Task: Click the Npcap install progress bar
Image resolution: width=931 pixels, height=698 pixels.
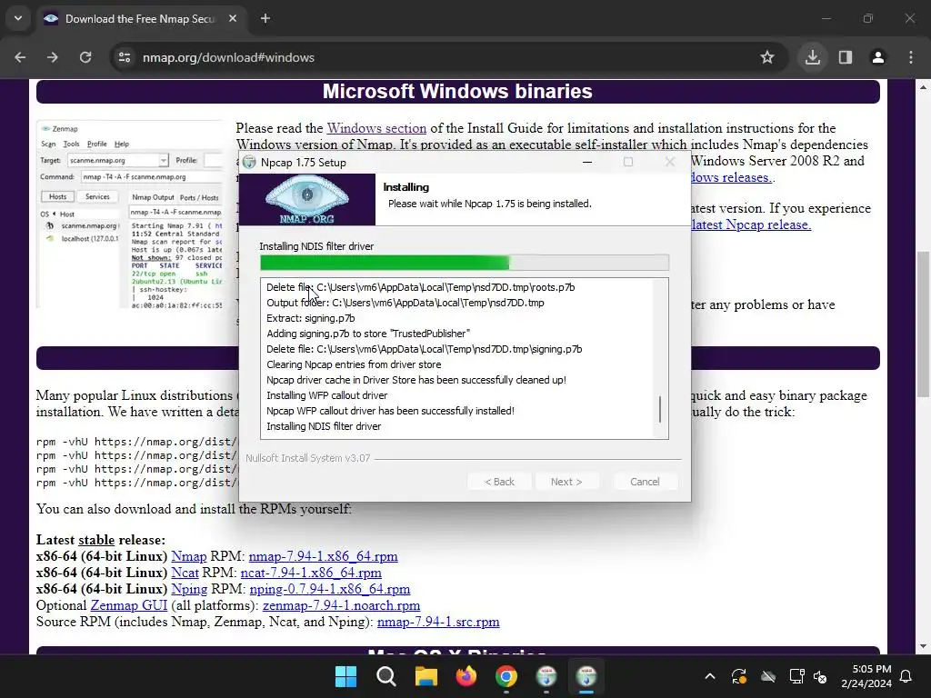Action: tap(465, 263)
